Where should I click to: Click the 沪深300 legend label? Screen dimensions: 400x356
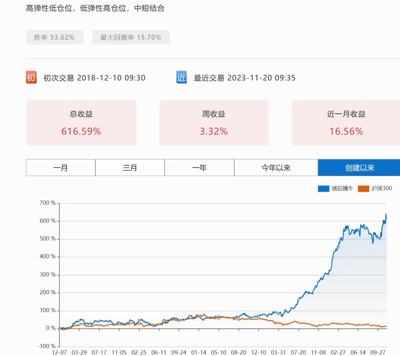point(382,189)
